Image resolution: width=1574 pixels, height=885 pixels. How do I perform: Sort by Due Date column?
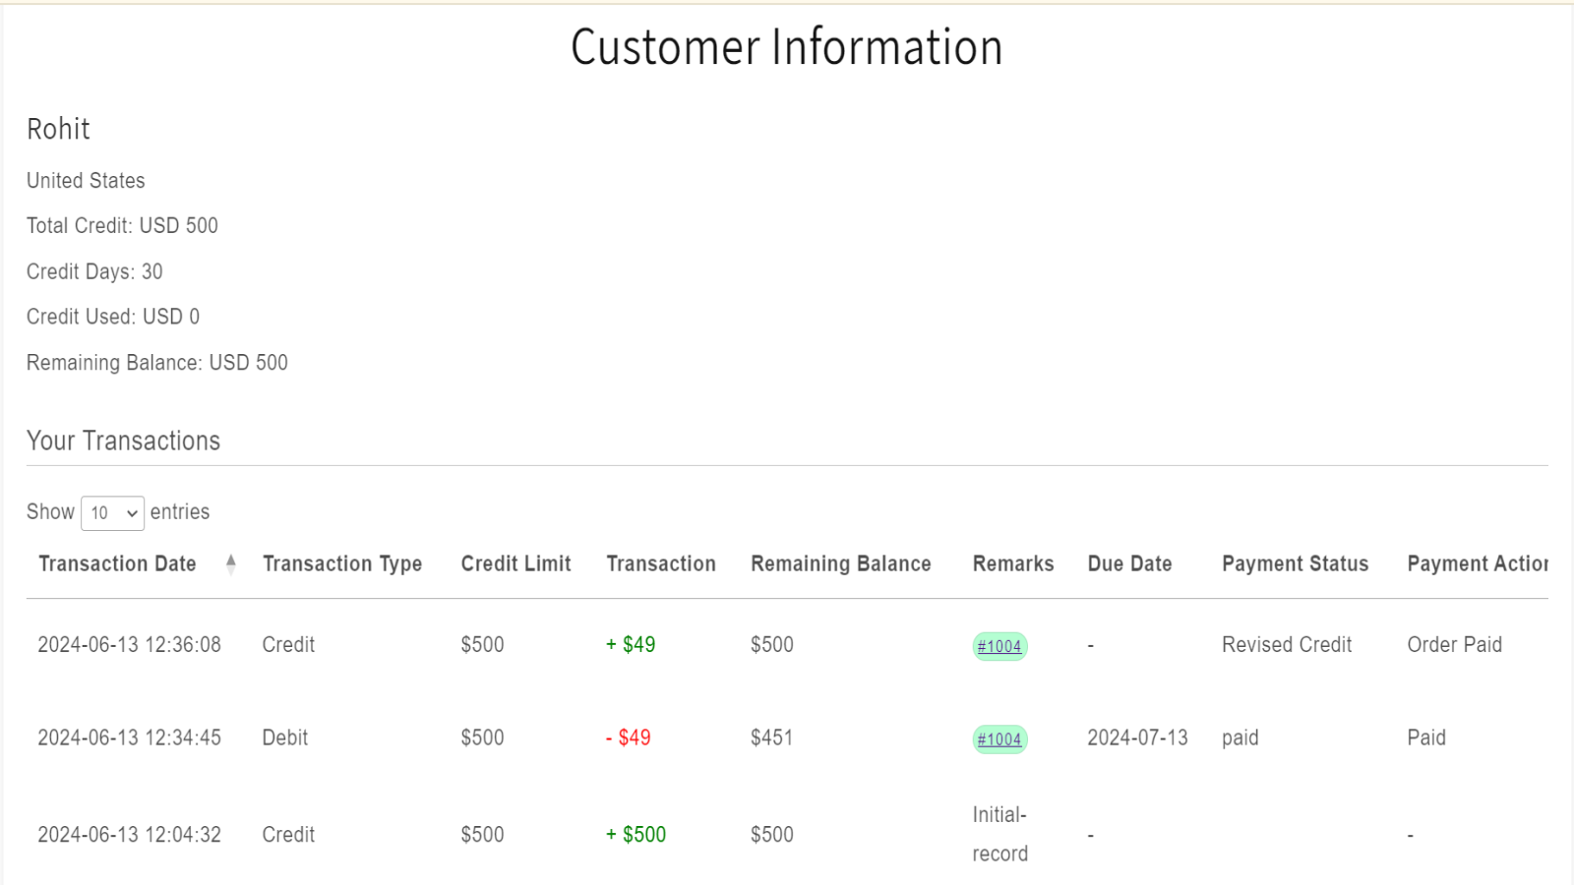pos(1129,563)
